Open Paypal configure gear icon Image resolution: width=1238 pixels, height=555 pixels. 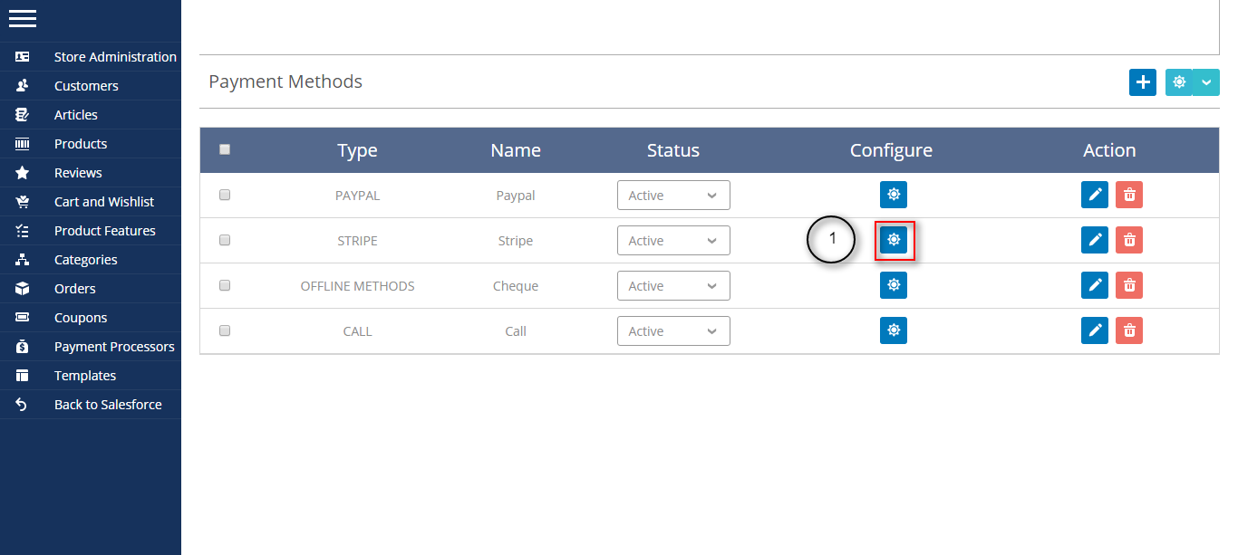pos(894,195)
